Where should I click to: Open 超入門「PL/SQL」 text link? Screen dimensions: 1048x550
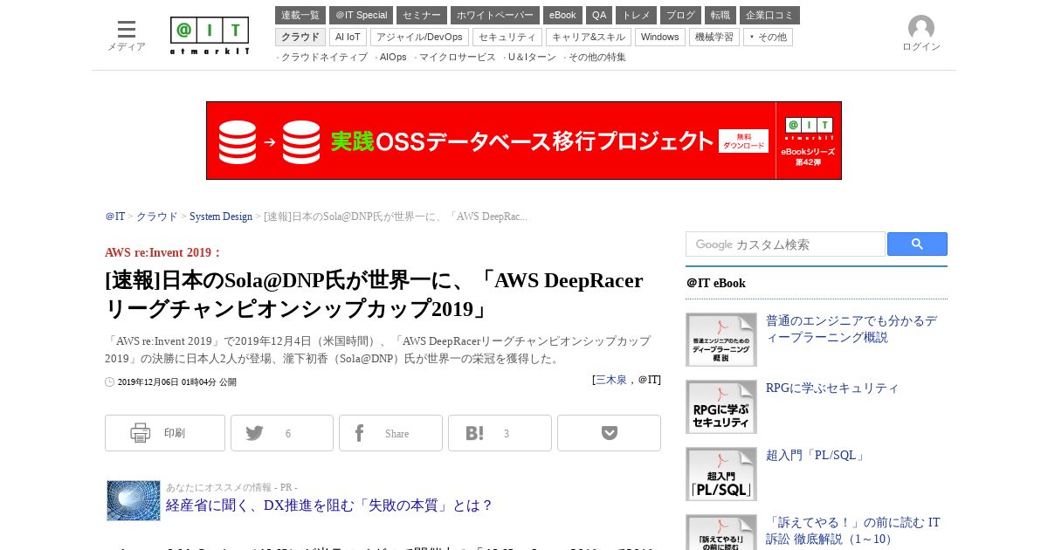pos(817,455)
